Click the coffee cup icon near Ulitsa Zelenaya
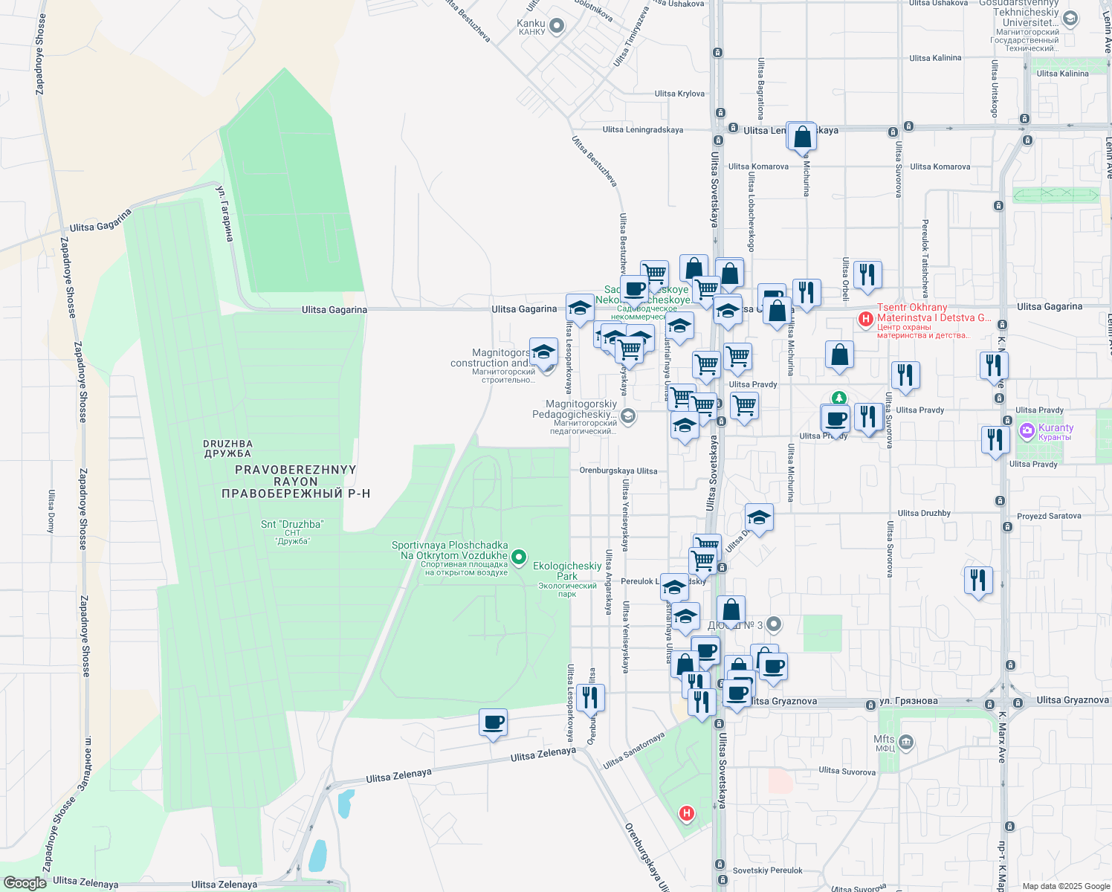This screenshot has width=1112, height=892. point(493,723)
